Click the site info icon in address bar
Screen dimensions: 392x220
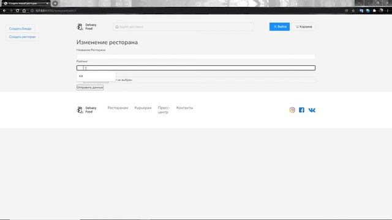point(32,11)
